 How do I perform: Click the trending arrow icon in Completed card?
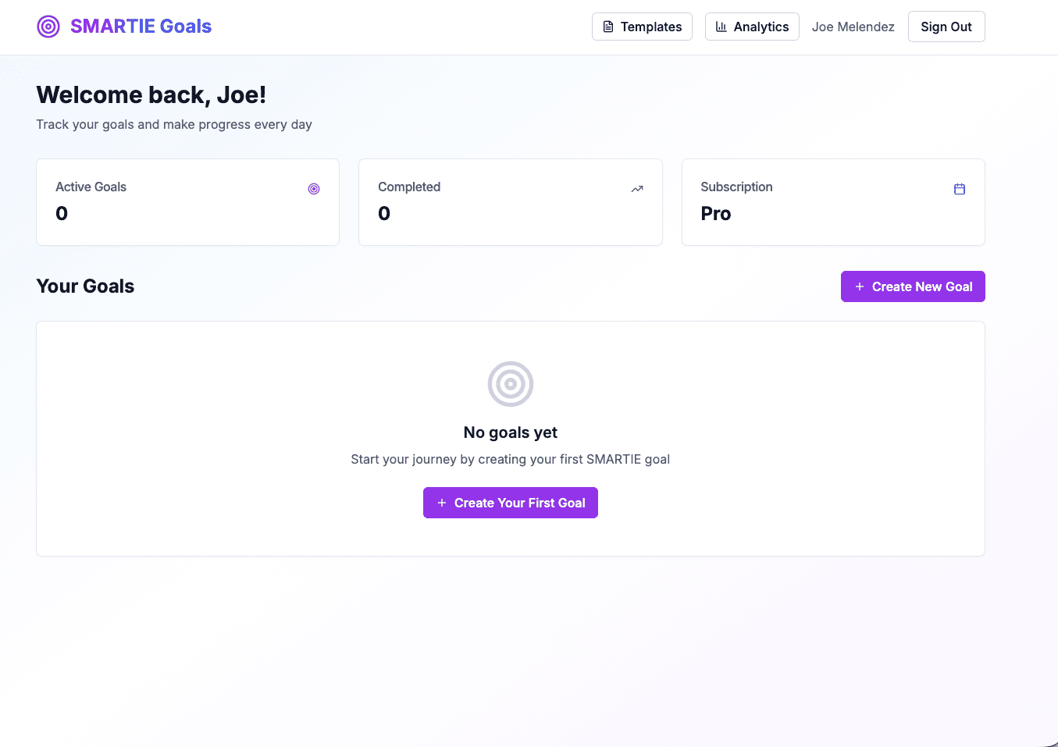click(x=637, y=189)
